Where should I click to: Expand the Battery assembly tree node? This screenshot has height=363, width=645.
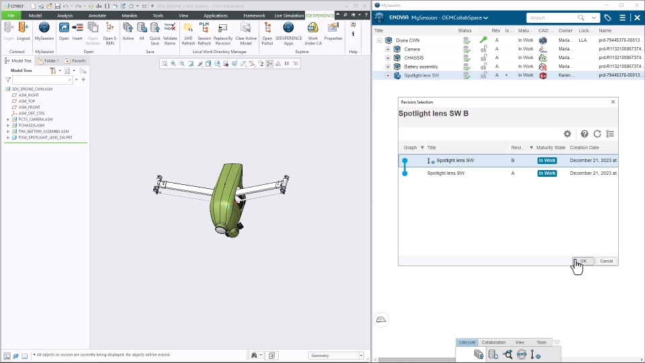[388, 67]
